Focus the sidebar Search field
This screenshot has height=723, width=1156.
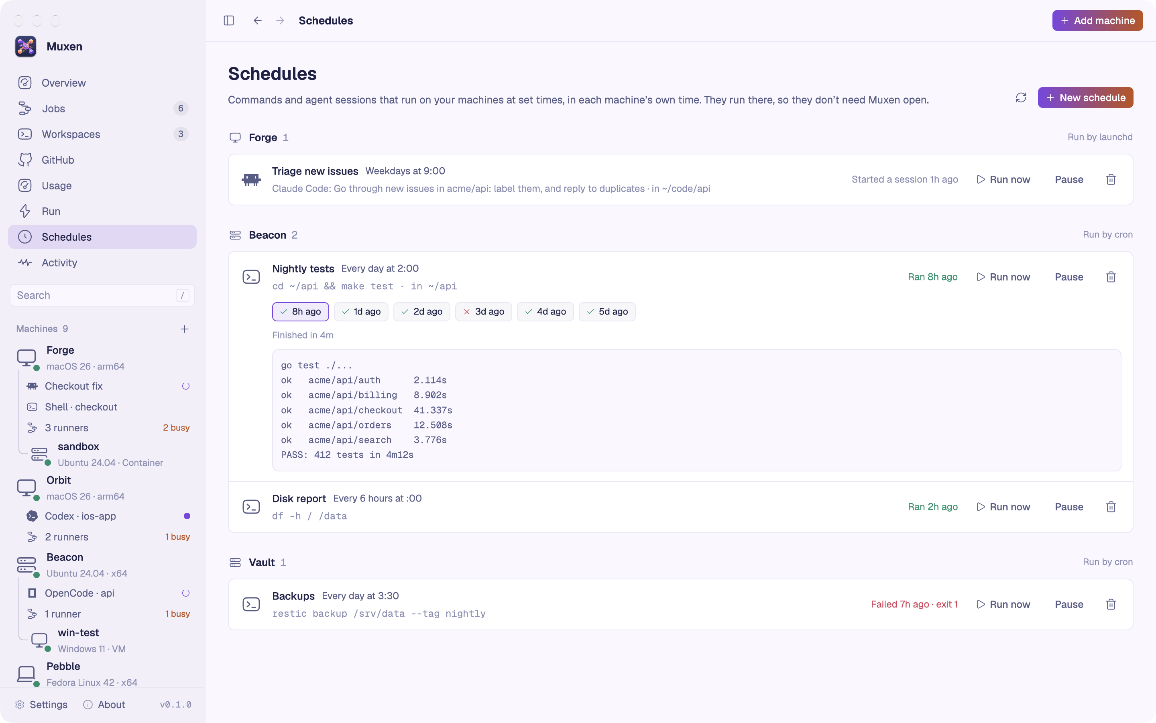pos(102,296)
